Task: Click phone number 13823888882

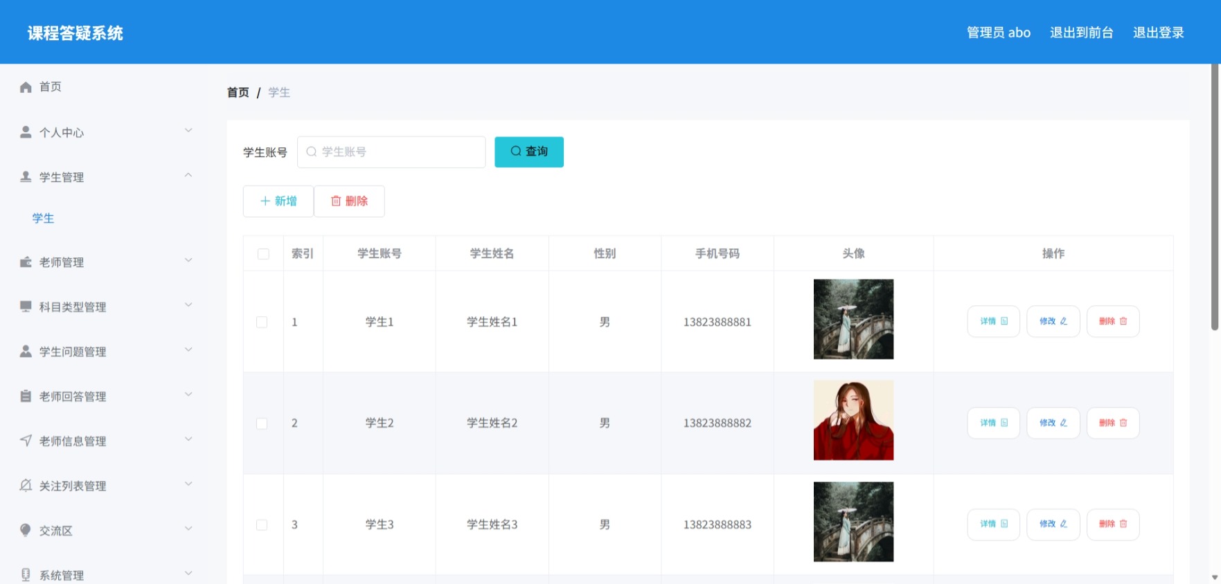Action: pyautogui.click(x=718, y=423)
